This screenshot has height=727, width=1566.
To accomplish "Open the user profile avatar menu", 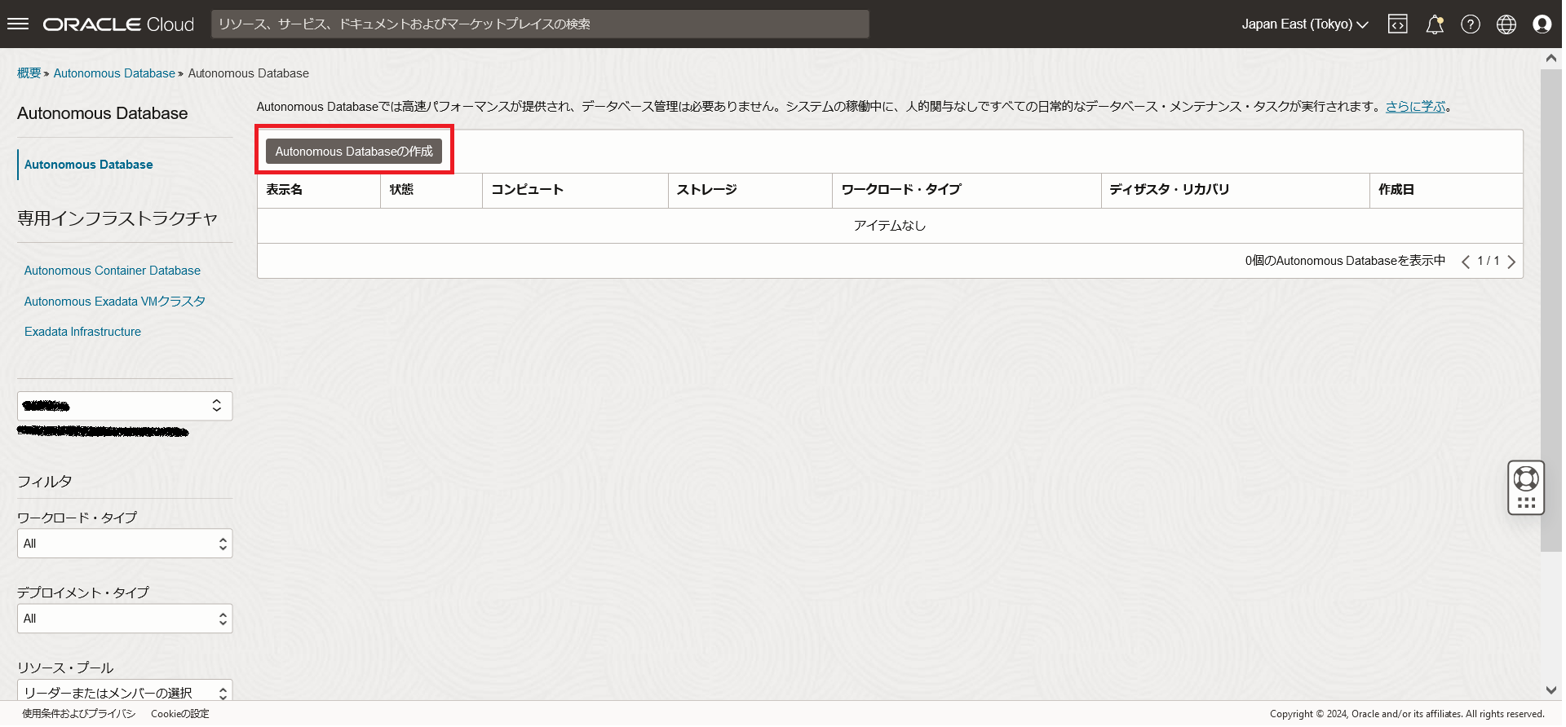I will click(x=1542, y=24).
